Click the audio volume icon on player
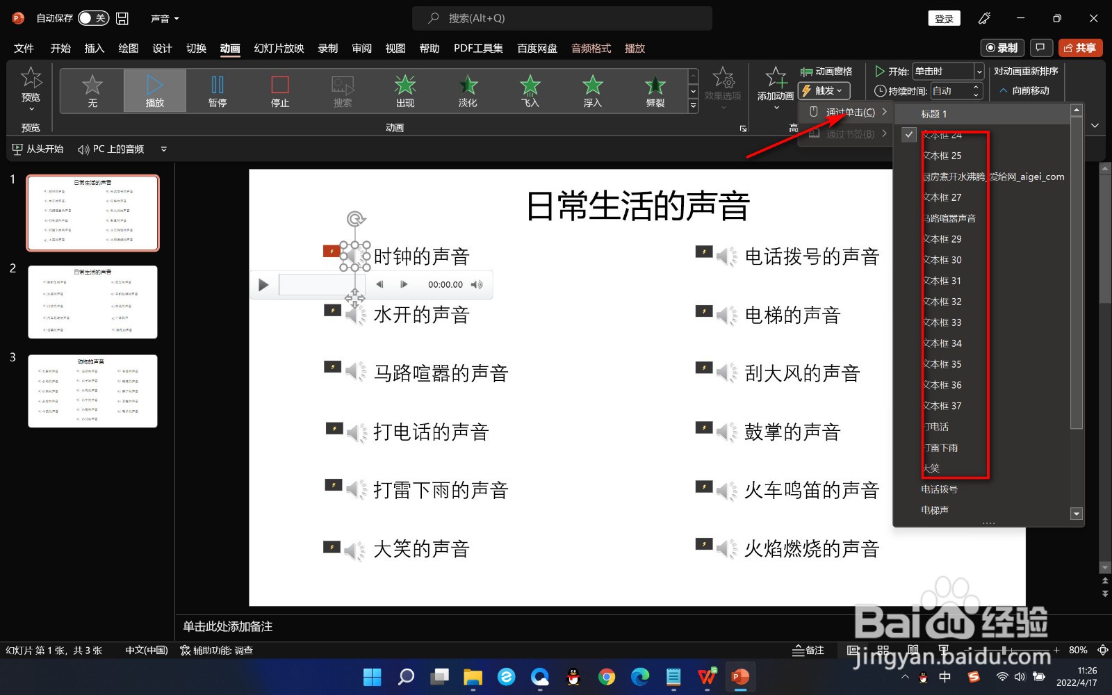The height and width of the screenshot is (695, 1112). tap(477, 284)
